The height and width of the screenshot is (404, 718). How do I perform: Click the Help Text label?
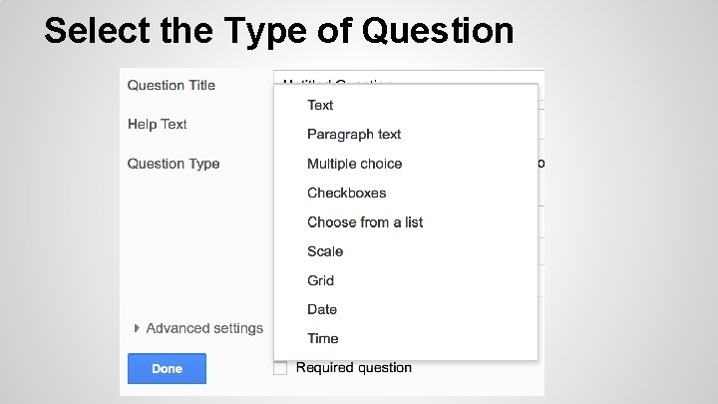[x=157, y=124]
